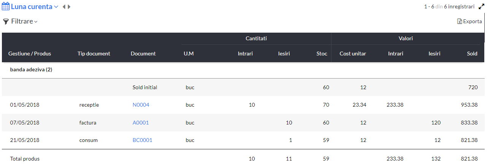This screenshot has width=490, height=167.
Task: Sort by Gestiune / Produs column header
Action: pyautogui.click(x=30, y=54)
